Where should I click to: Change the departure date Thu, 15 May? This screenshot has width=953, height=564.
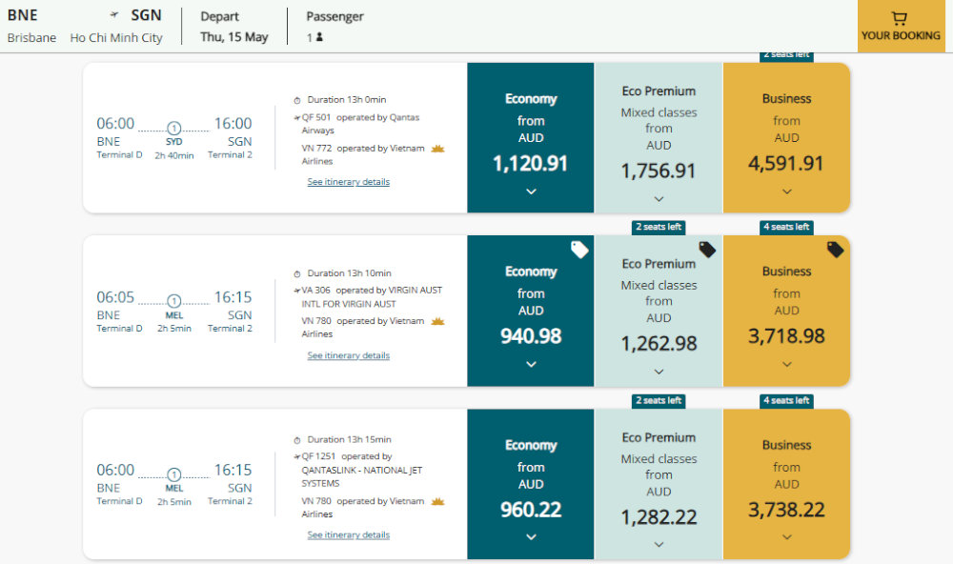[x=234, y=37]
